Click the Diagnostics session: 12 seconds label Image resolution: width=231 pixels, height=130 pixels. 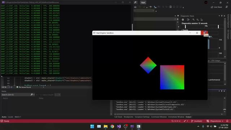point(195,23)
